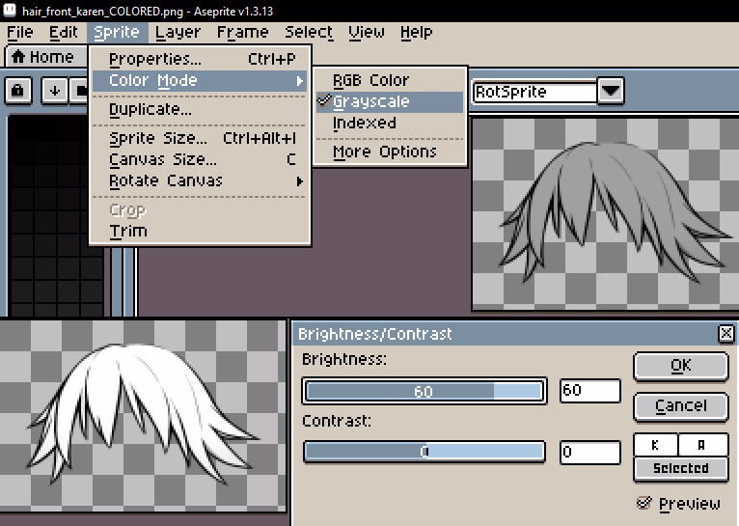Click the Selected cels target button
Image resolution: width=739 pixels, height=526 pixels.
(x=680, y=468)
